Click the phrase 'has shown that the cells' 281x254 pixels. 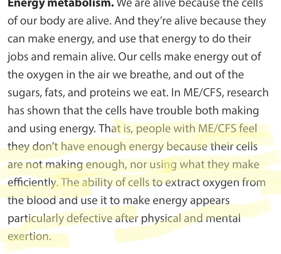[x=67, y=111]
